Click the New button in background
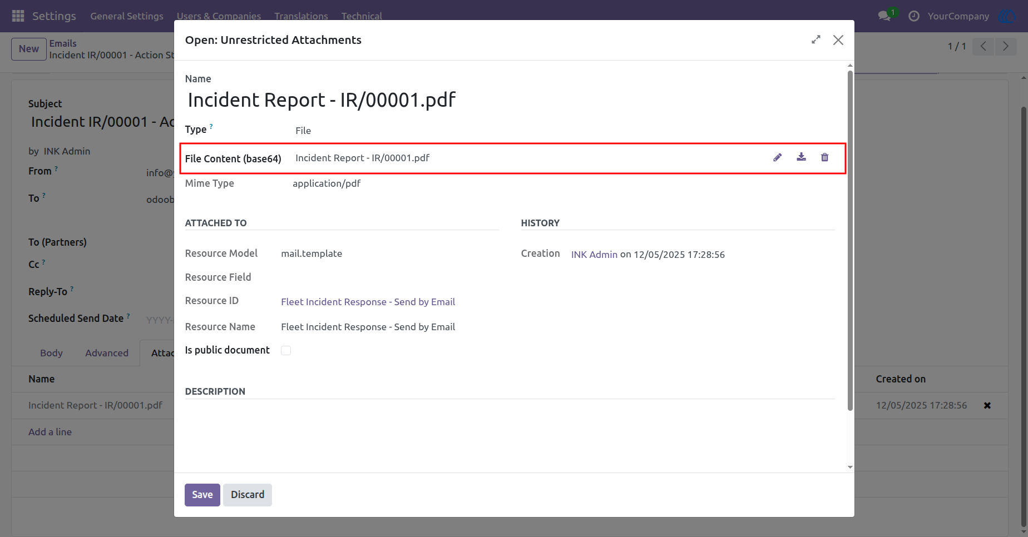 pyautogui.click(x=29, y=49)
